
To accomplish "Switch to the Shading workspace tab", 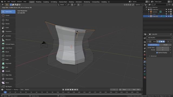I will pyautogui.click(x=71, y=2).
